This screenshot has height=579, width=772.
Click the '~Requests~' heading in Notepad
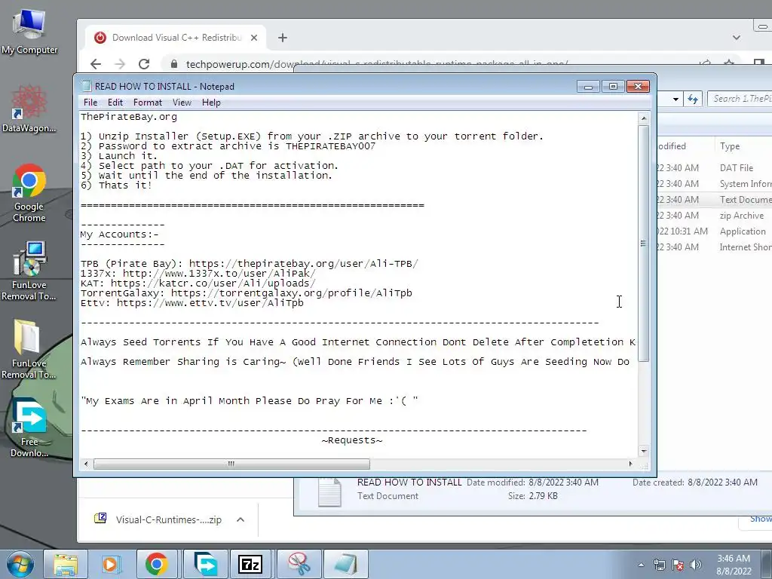tap(352, 440)
